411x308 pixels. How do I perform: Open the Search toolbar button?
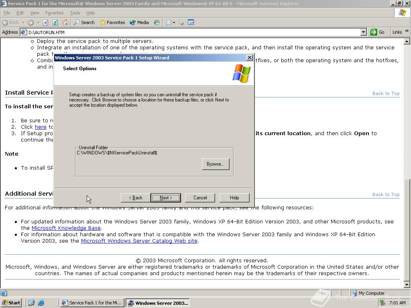coord(84,22)
